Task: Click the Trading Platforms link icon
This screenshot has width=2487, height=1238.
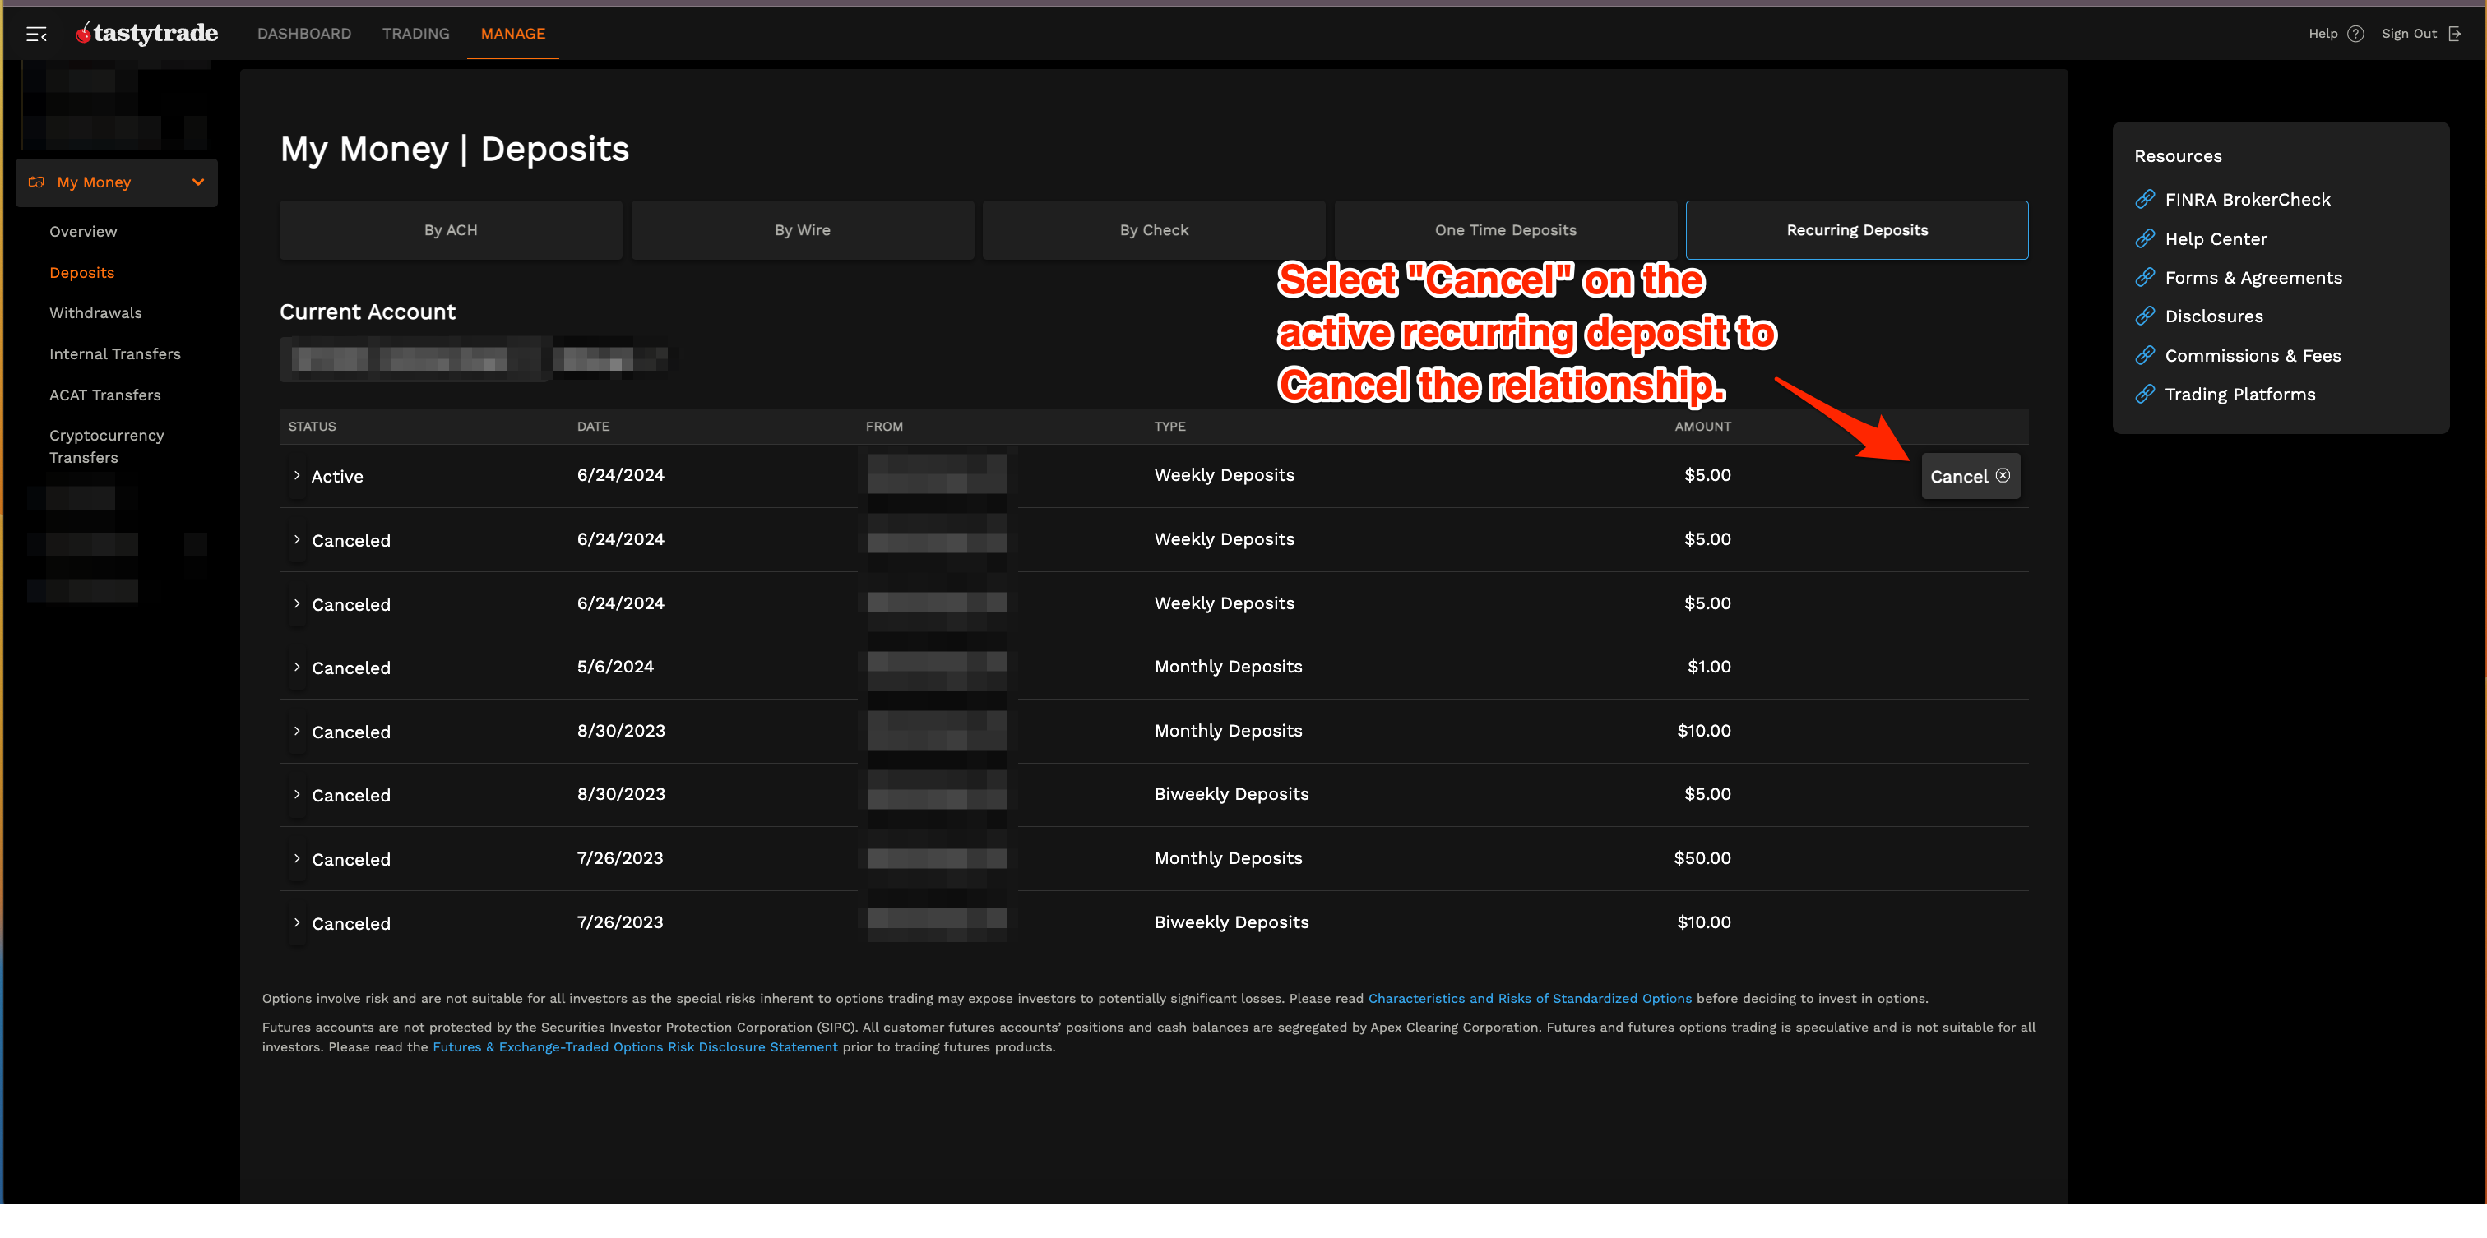Action: coord(2145,395)
